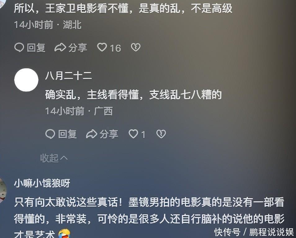Open the 八月二十二 username profile
The height and width of the screenshot is (238, 296).
point(68,76)
